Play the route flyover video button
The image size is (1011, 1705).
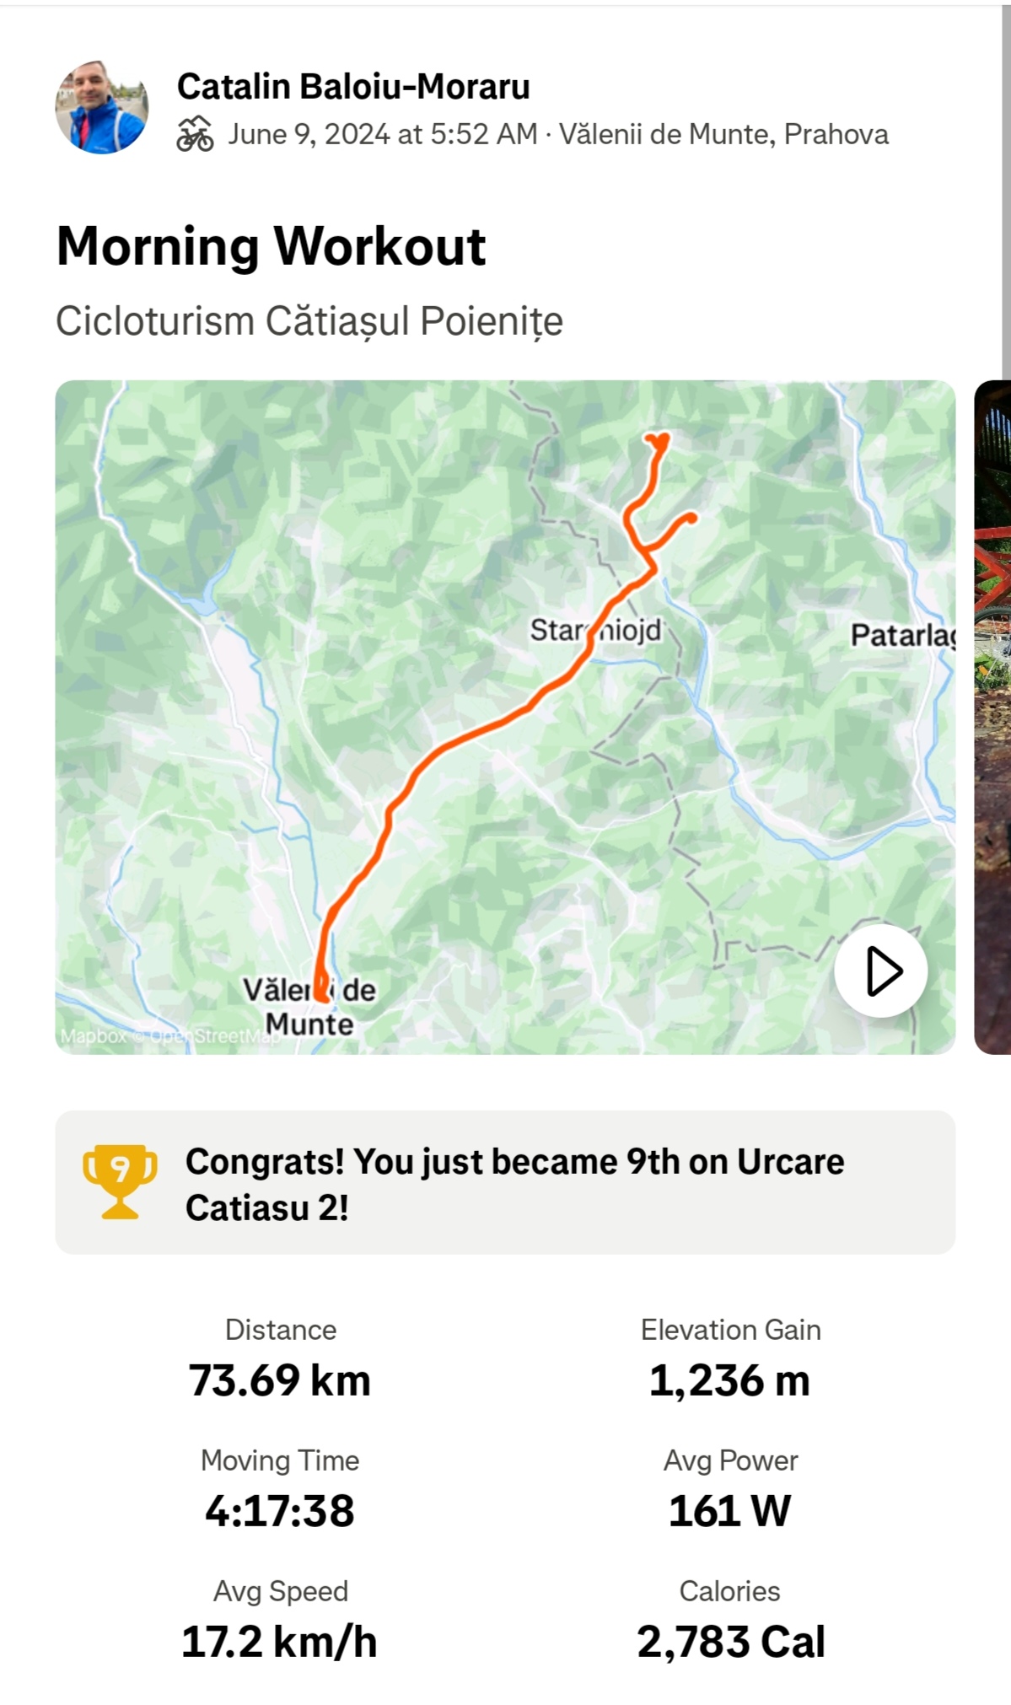pos(881,971)
